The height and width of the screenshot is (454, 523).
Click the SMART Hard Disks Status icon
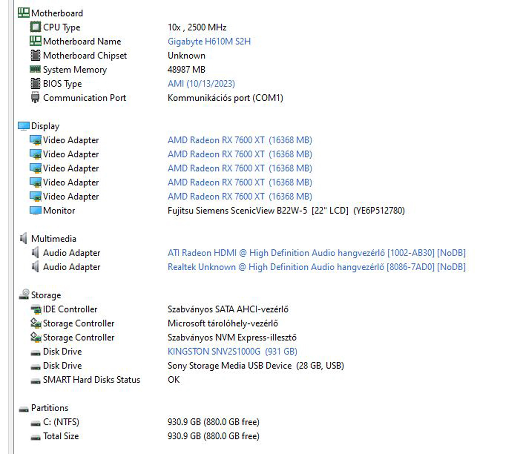click(x=35, y=381)
